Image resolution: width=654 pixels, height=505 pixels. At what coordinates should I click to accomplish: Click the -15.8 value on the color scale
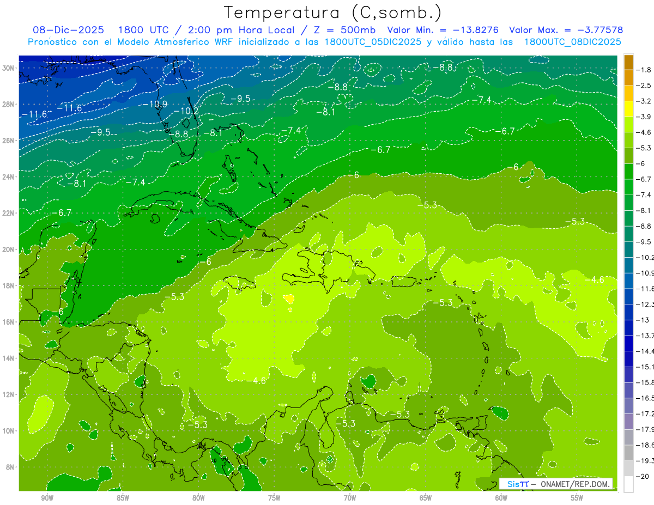point(645,382)
